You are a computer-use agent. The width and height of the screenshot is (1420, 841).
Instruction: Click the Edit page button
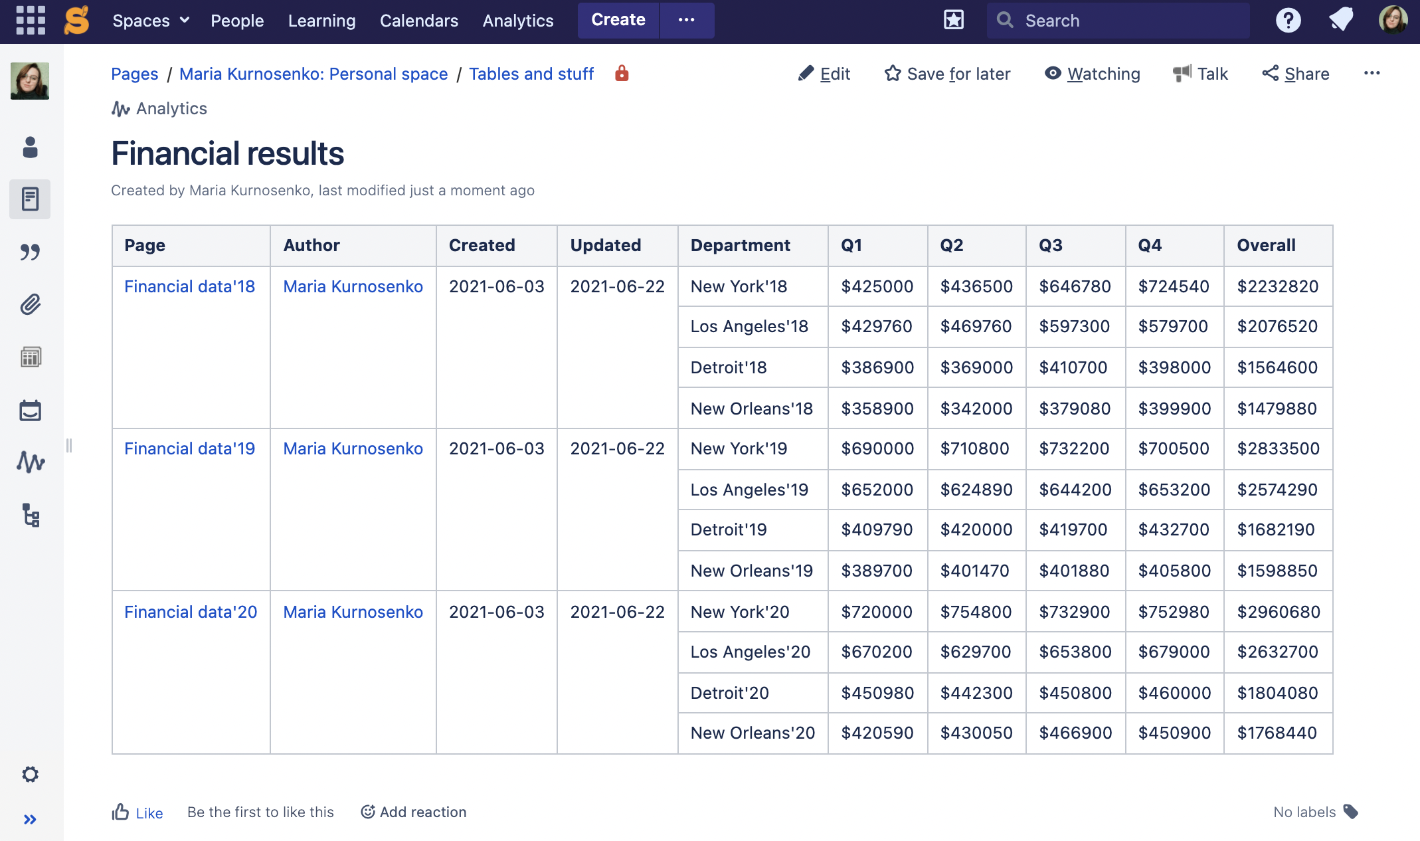click(824, 74)
